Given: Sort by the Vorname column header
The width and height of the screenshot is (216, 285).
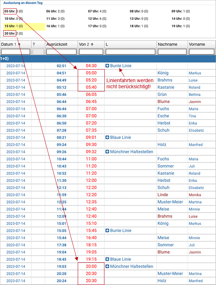Looking at the screenshot, I should [x=202, y=44].
